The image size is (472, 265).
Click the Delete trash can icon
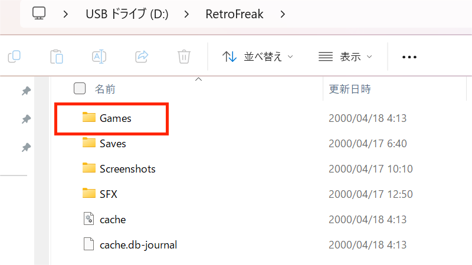[184, 57]
